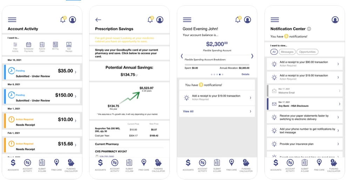Screen dimensions: 350x184
Task: Open Submit a Claim tab on home screen
Action: 217,166
